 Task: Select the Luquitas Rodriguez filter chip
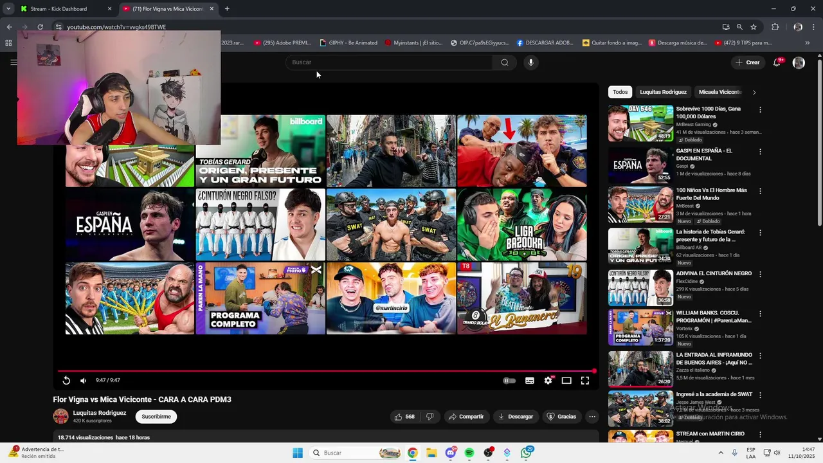coord(663,92)
